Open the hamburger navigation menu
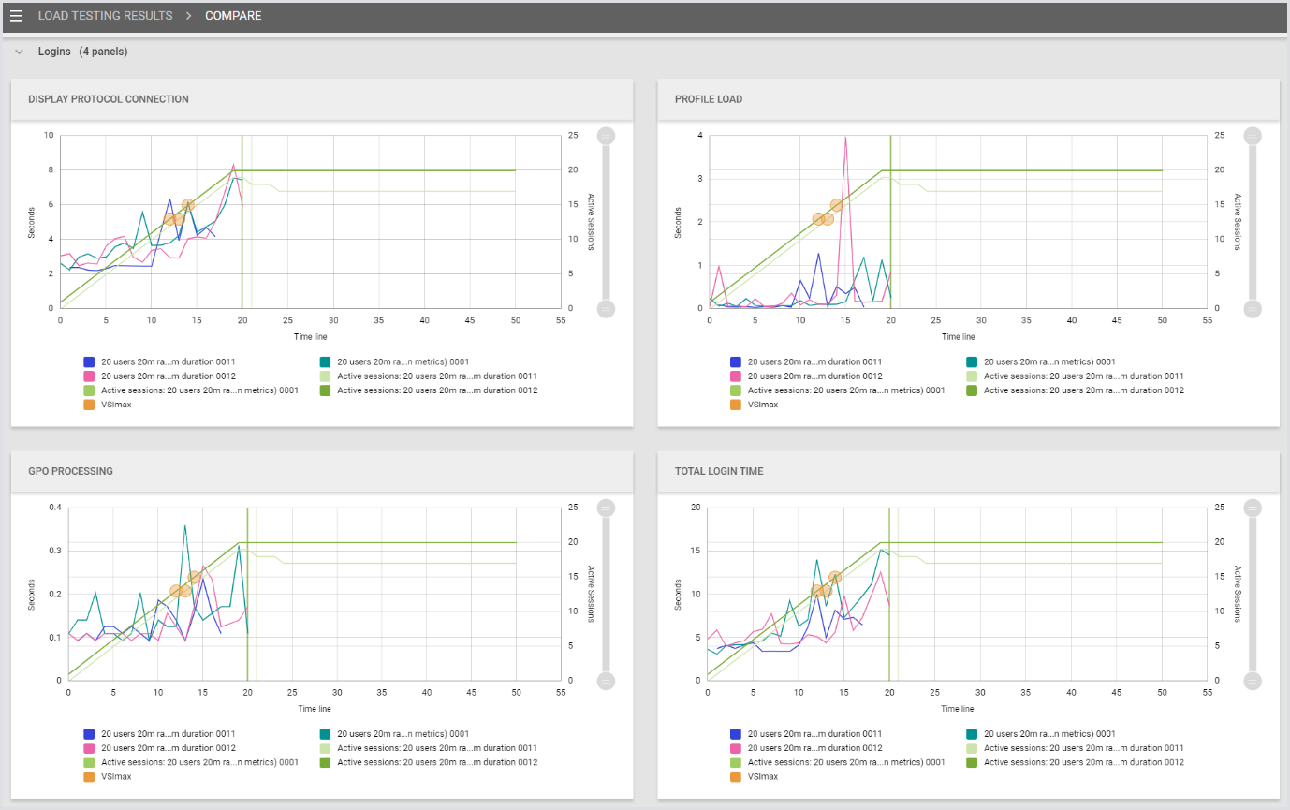1290x810 pixels. click(x=16, y=16)
